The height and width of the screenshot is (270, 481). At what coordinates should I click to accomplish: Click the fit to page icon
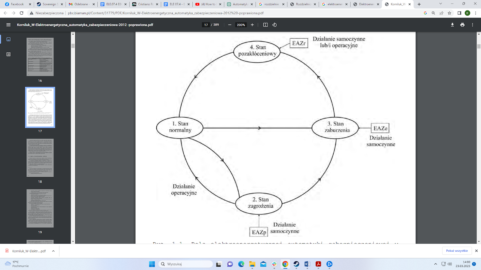coord(265,25)
